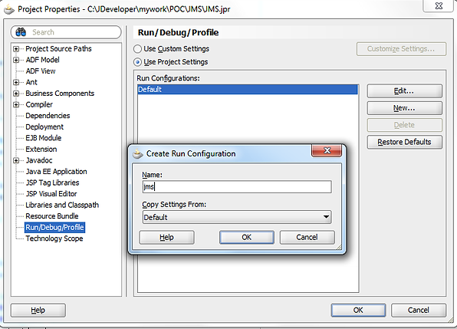Select Ant label in tree
Viewport: 457px width, 329px height.
pyautogui.click(x=31, y=82)
